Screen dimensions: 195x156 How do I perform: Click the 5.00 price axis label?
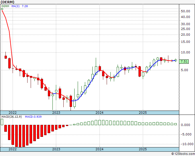[x=185, y=70]
